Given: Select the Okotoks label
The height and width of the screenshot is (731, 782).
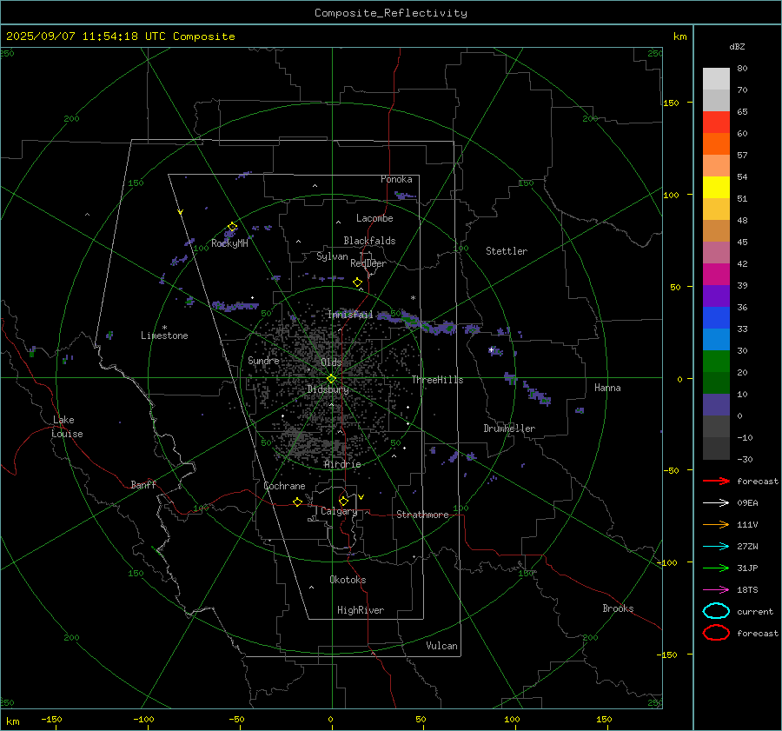Looking at the screenshot, I should pyautogui.click(x=348, y=580).
